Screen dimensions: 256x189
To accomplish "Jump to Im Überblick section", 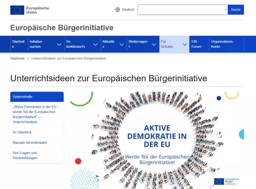I will click(23, 132).
